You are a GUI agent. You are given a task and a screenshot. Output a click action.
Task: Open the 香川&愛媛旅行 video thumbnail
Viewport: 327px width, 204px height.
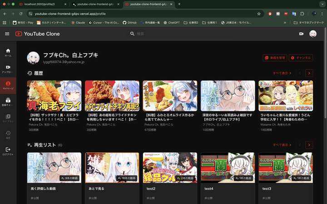pos(286,96)
